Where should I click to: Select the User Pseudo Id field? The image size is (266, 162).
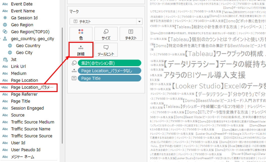(x=26, y=150)
